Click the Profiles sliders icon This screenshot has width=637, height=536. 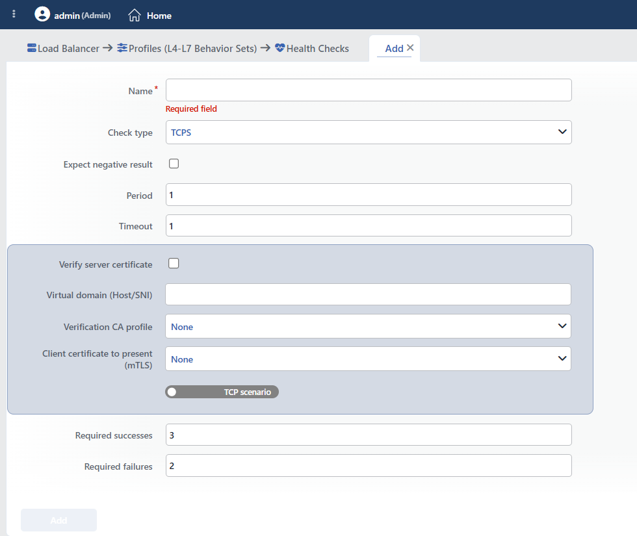[x=122, y=48]
